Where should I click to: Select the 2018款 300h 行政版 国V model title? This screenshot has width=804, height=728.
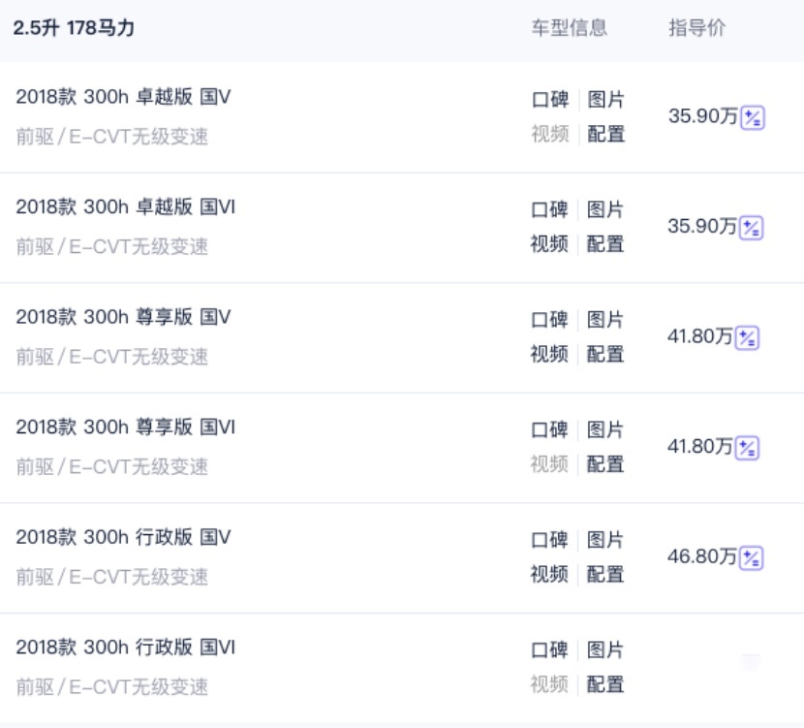click(x=123, y=537)
